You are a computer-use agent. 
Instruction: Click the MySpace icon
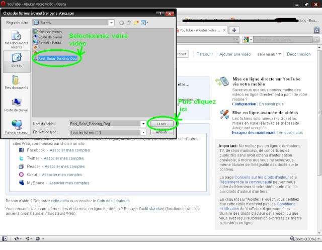(x=21, y=183)
